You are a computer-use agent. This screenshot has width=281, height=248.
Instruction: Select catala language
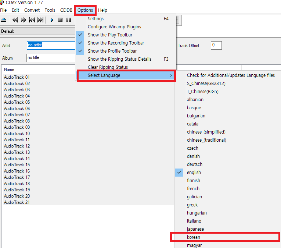(x=228, y=124)
